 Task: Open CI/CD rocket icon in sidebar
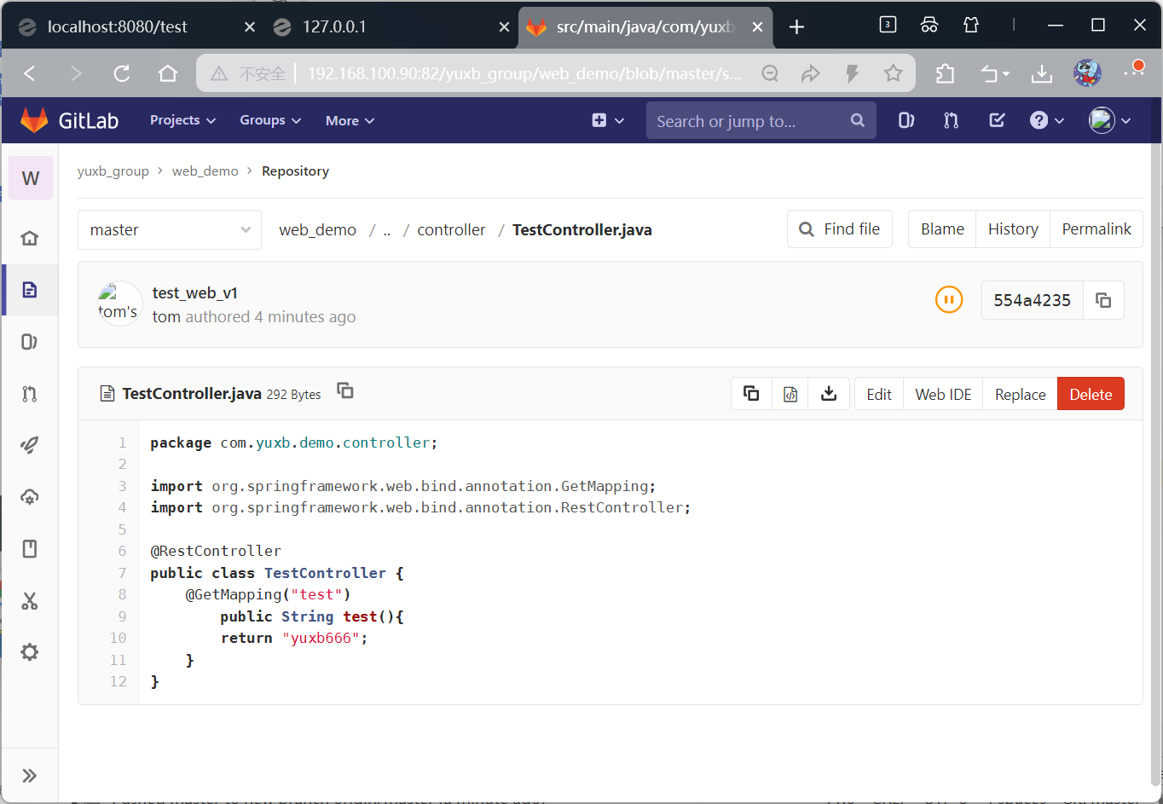tap(30, 445)
